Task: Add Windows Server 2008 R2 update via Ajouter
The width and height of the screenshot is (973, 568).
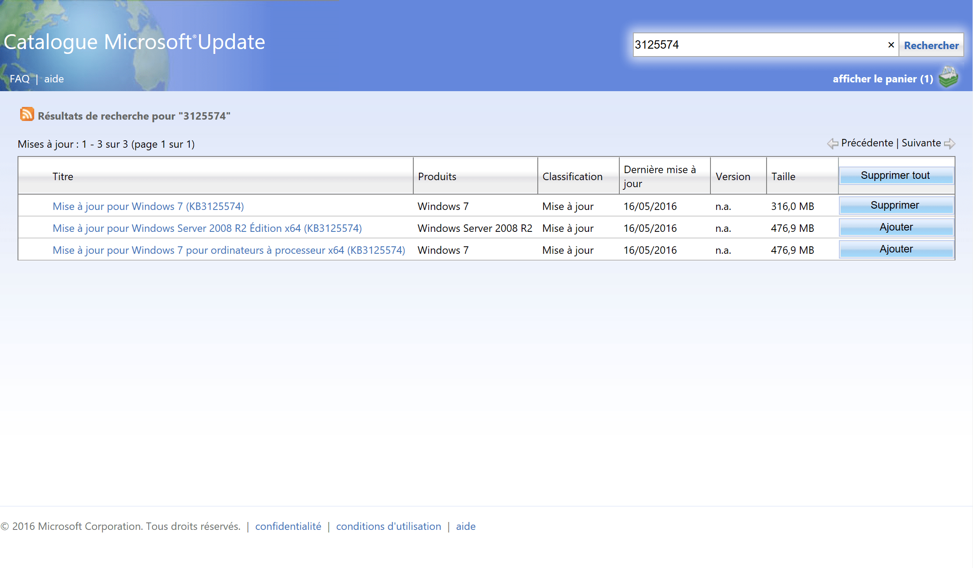Action: 896,227
